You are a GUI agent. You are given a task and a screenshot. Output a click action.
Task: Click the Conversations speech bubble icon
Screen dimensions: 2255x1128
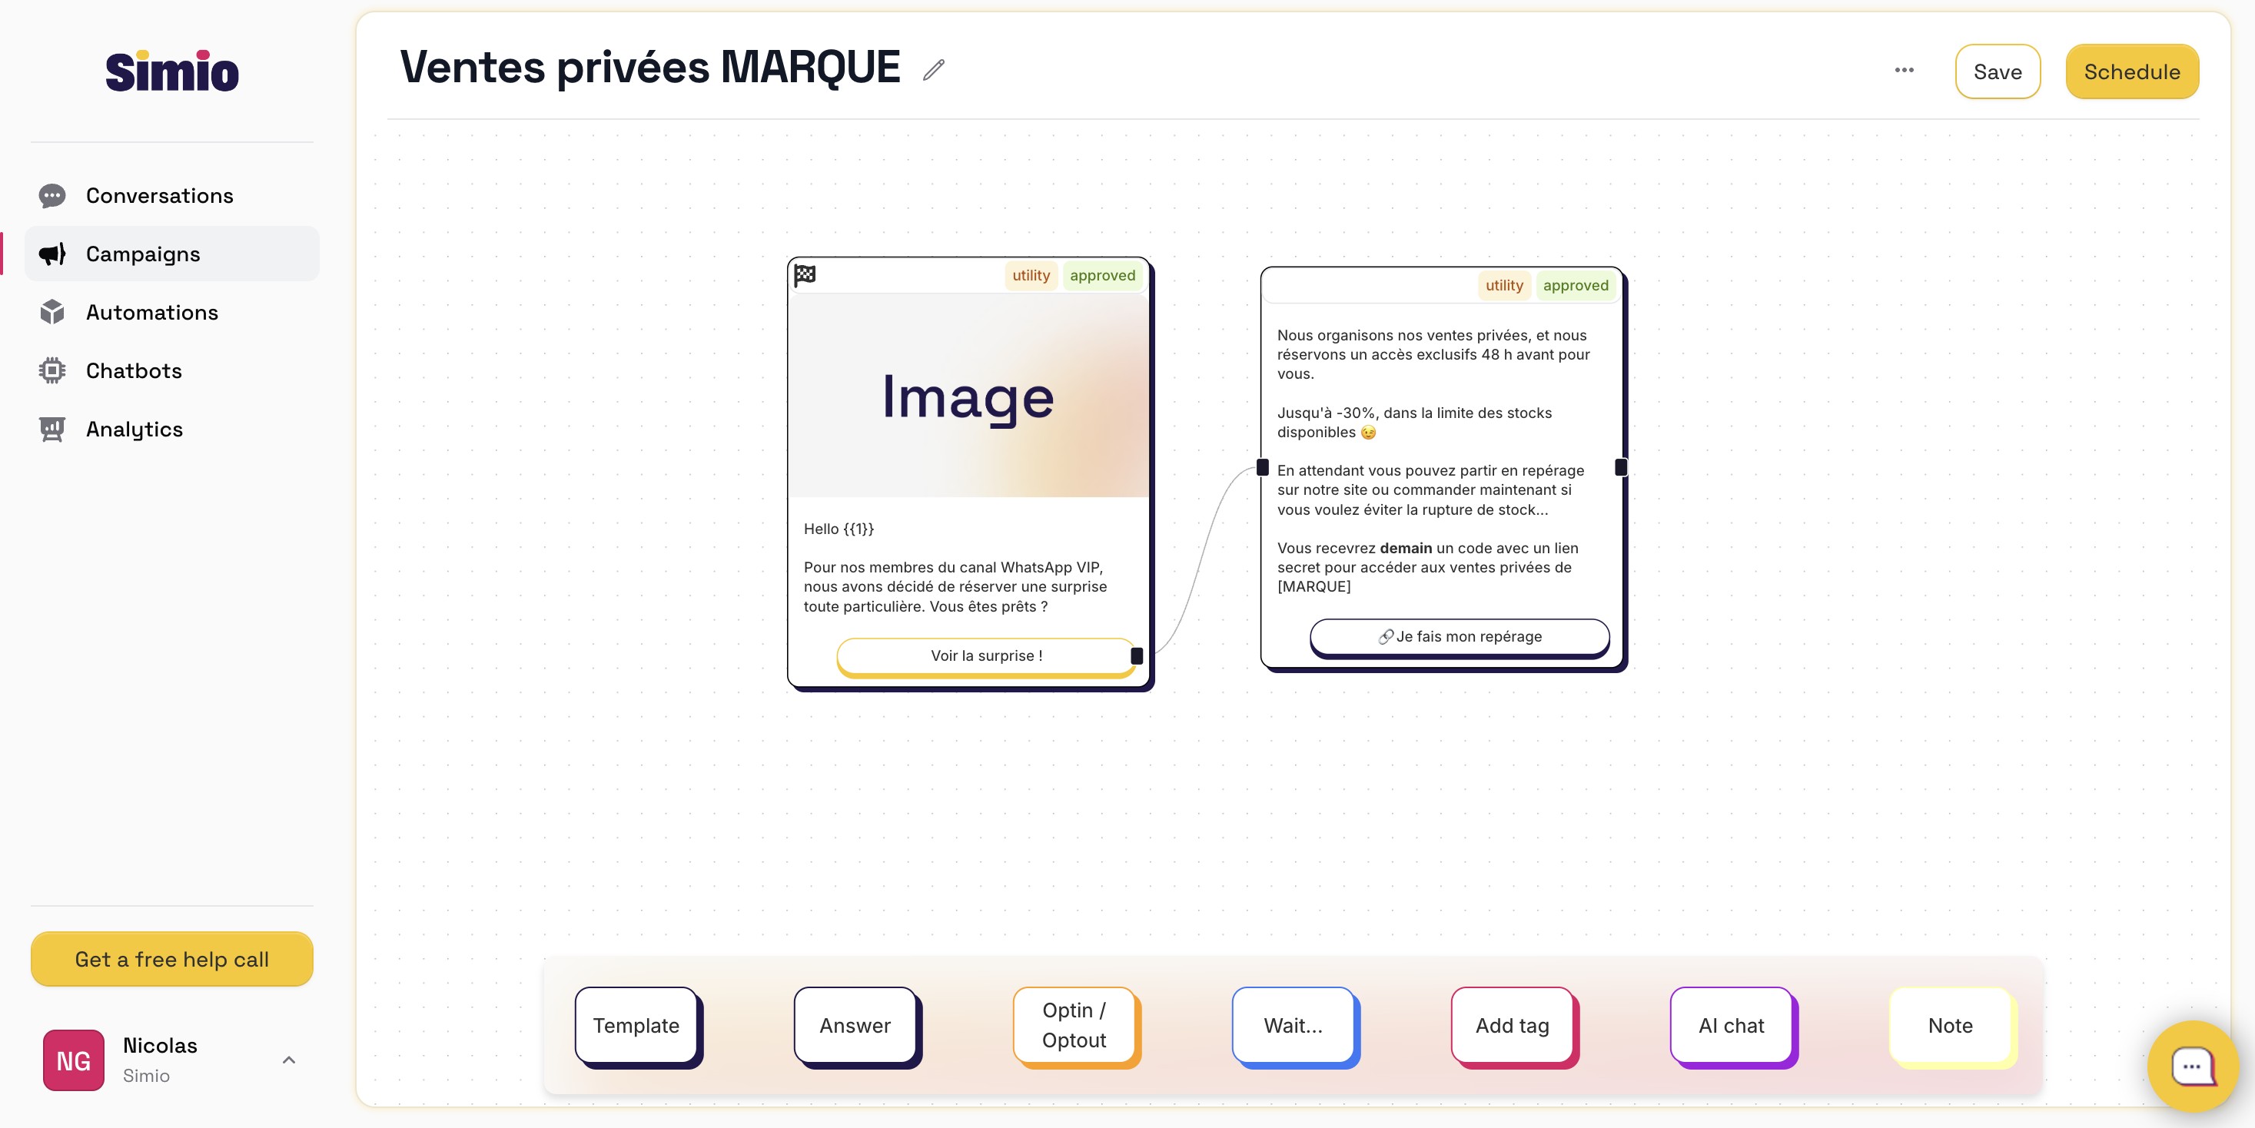(x=52, y=196)
